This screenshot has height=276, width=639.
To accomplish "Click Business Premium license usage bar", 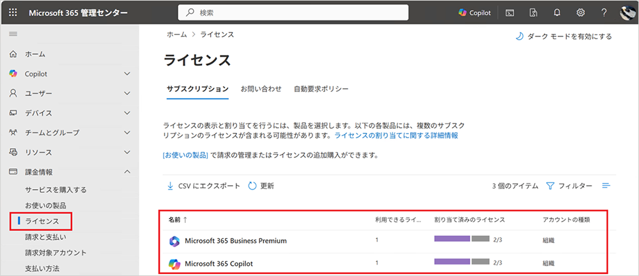I will [462, 239].
